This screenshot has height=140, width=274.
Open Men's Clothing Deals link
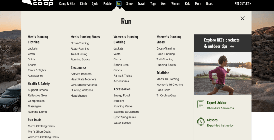click(x=41, y=126)
